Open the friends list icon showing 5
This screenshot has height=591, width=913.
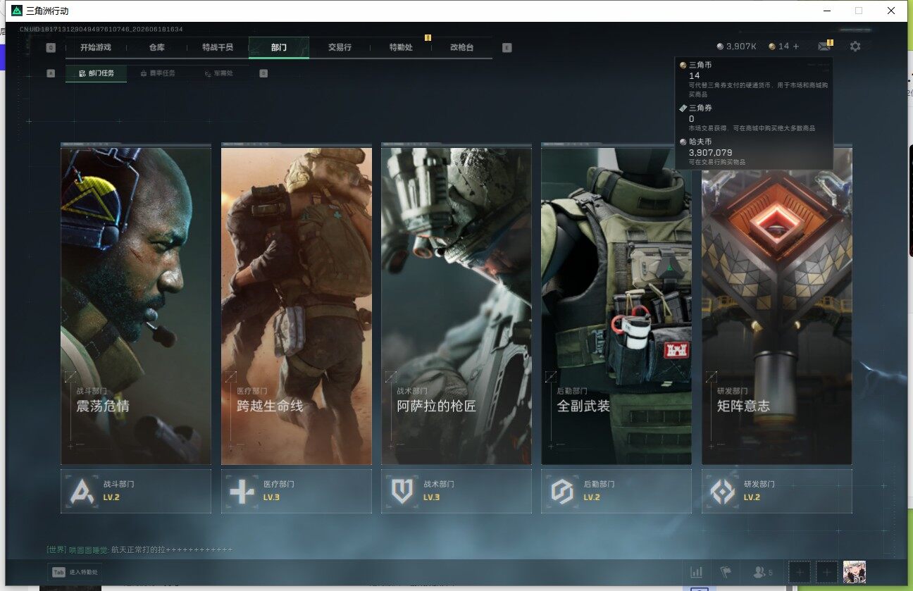click(x=763, y=573)
